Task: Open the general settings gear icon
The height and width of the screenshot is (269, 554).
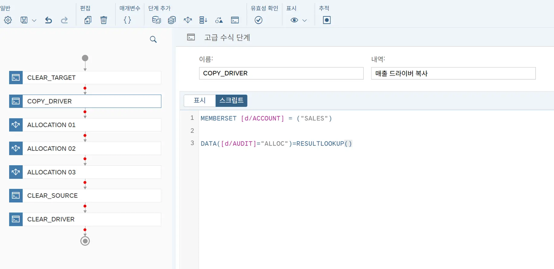Action: (x=8, y=20)
